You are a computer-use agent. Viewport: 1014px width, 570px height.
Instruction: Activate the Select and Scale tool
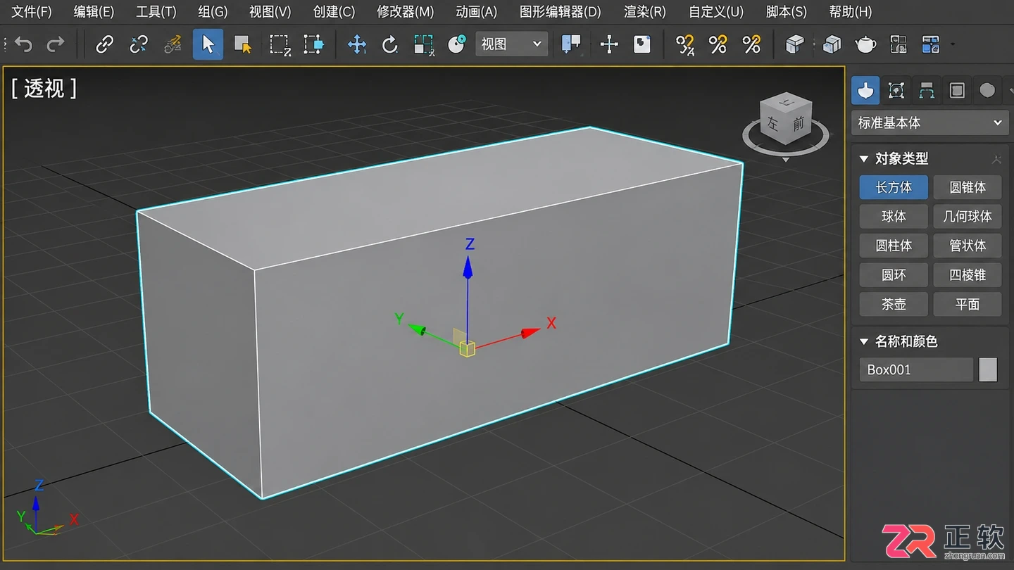click(424, 44)
